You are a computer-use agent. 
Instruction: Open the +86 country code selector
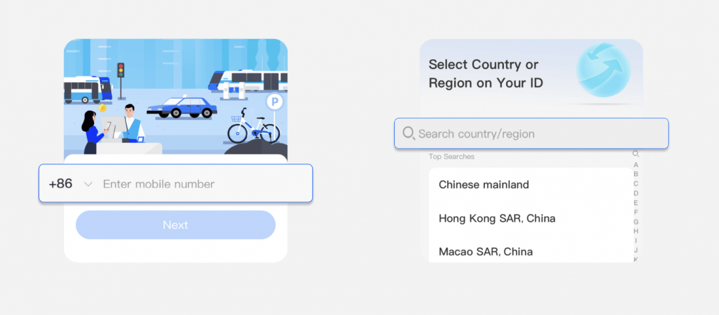(x=61, y=184)
